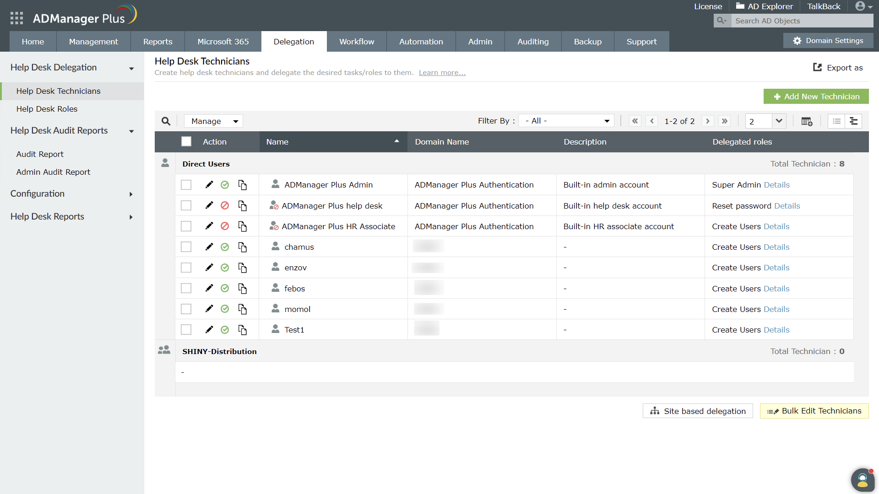Open the Filter By All dropdown

pos(567,121)
